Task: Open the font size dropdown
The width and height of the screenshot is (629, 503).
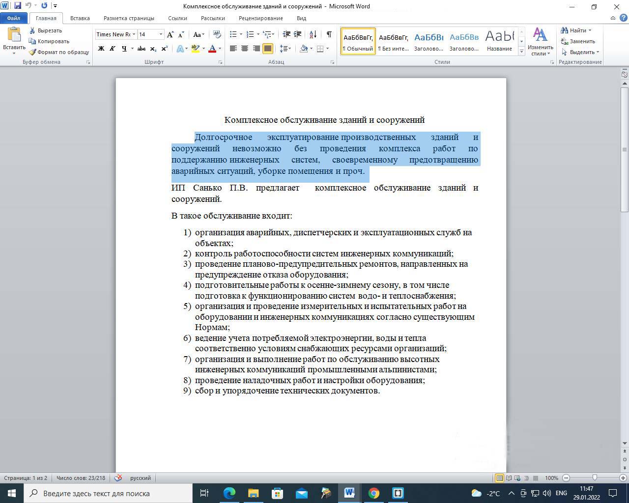Action: click(161, 34)
